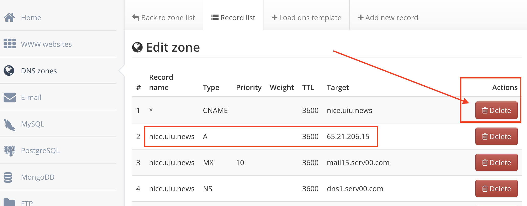527x206 pixels.
Task: Click the plus icon beside Load dns template
Action: pyautogui.click(x=275, y=17)
